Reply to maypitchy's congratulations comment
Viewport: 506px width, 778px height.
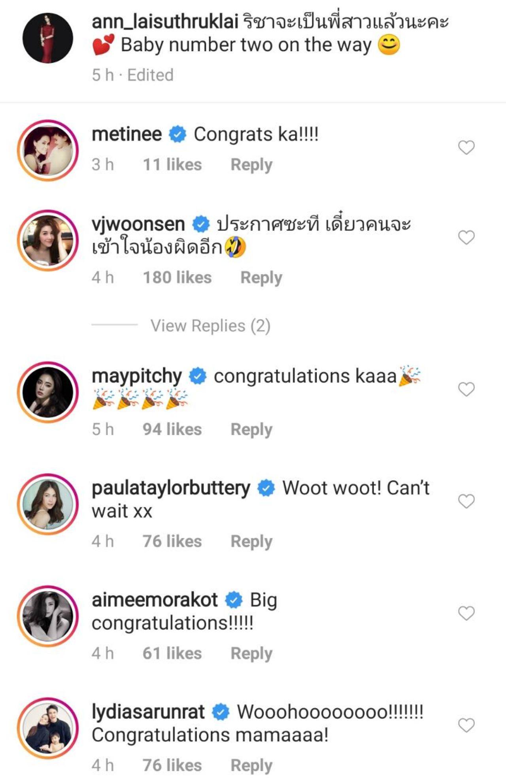click(251, 430)
